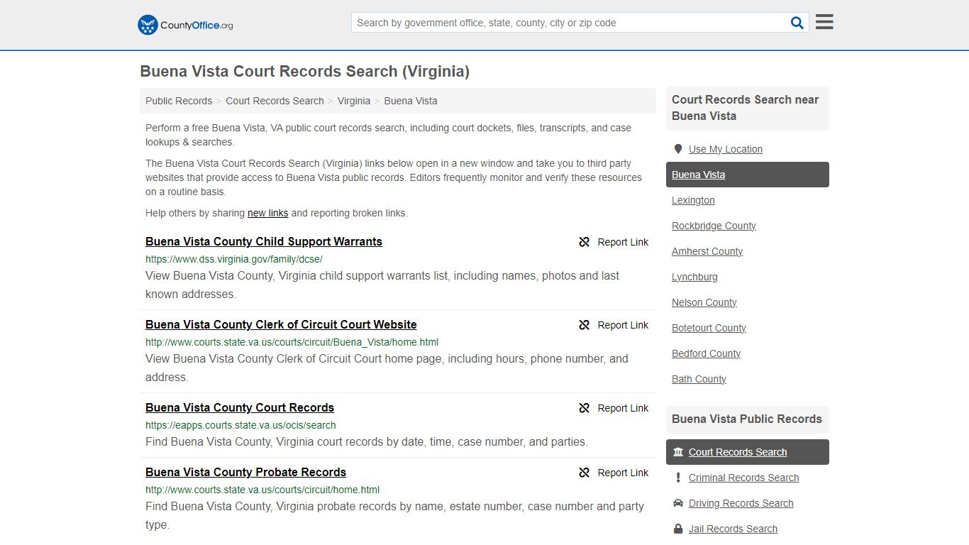Select Buena Vista in nearby list

(x=748, y=175)
